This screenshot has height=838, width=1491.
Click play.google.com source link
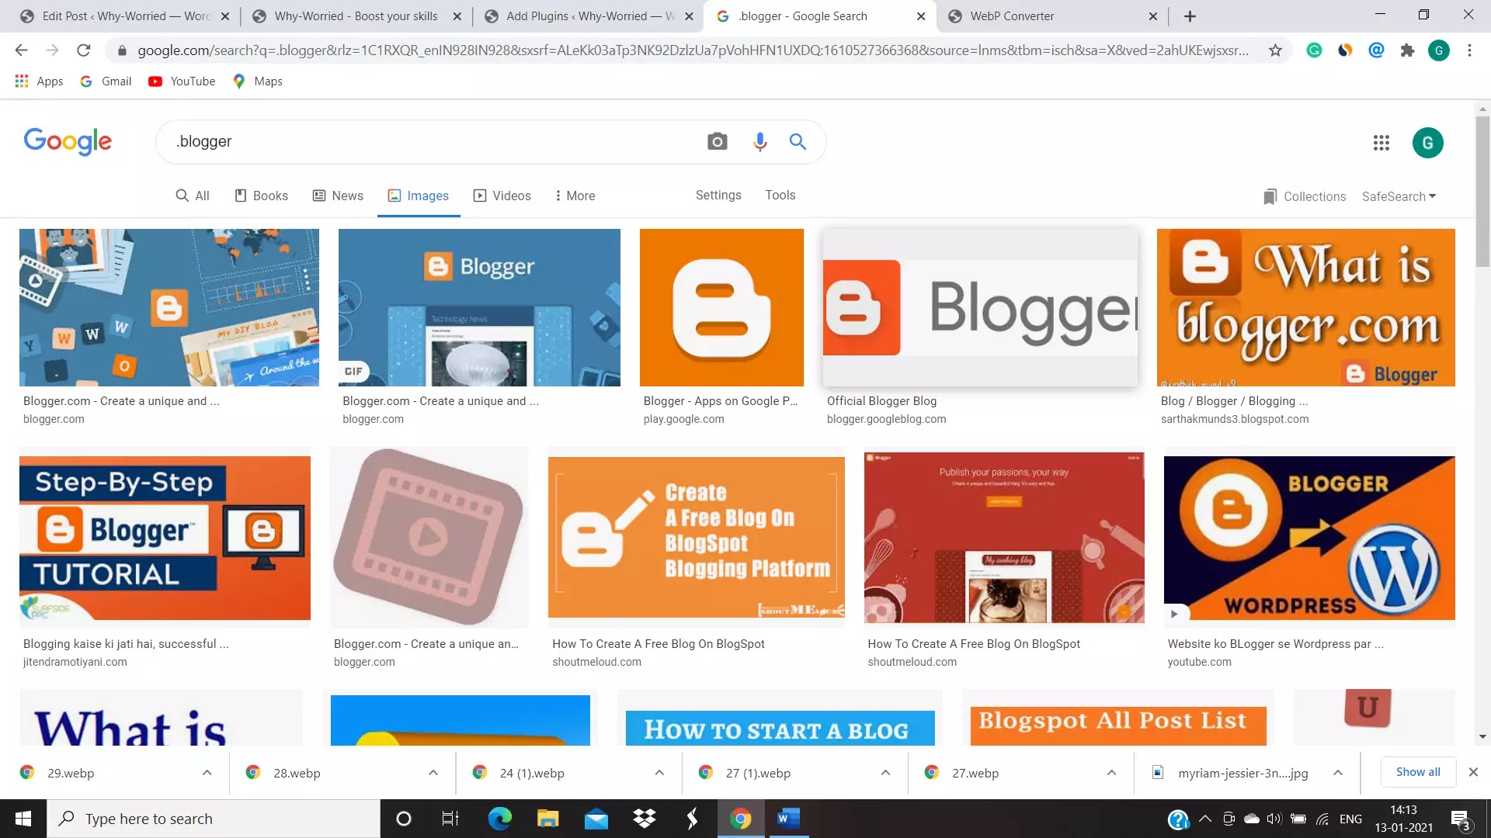click(x=683, y=419)
